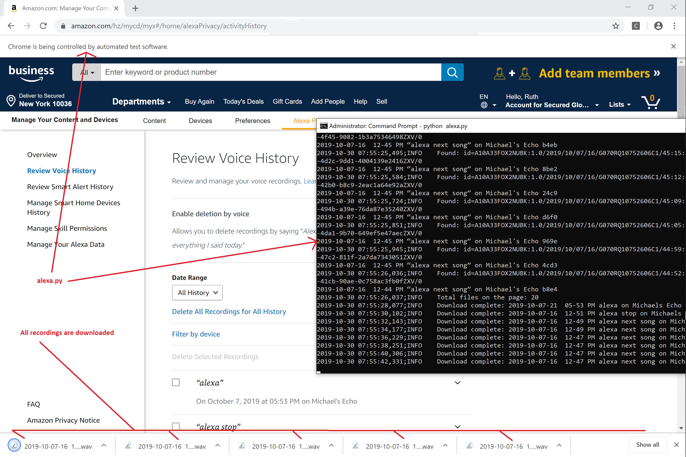Viewport: 686px width, 457px height.
Task: Click the Filter by device link
Action: pos(196,334)
